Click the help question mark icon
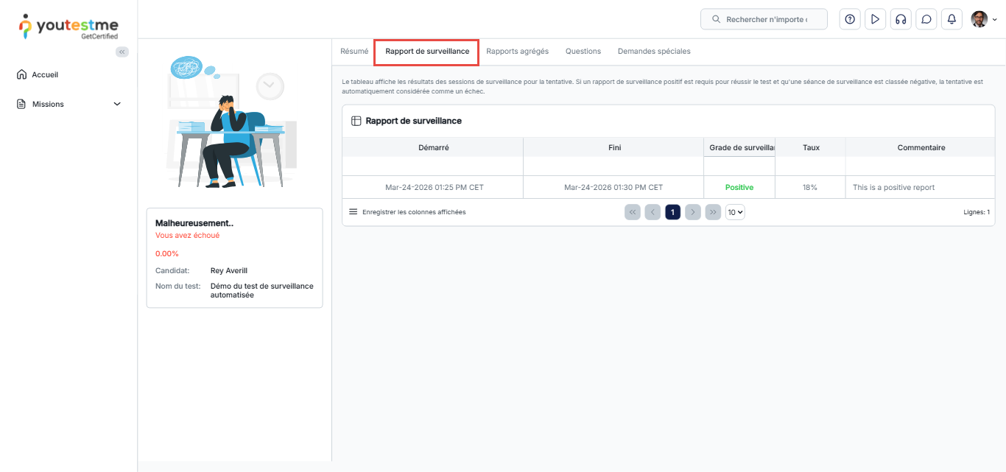This screenshot has width=1006, height=472. point(850,19)
